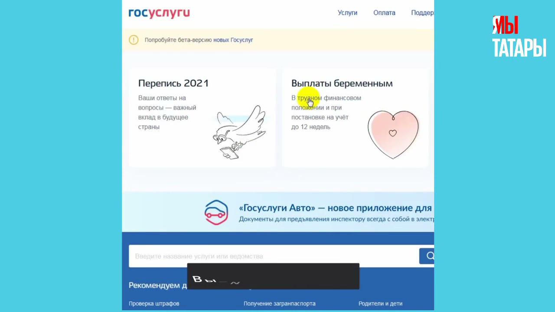Viewport: 555px width, 312px height.
Task: Click the Госуслуги Авто car icon
Action: (216, 212)
